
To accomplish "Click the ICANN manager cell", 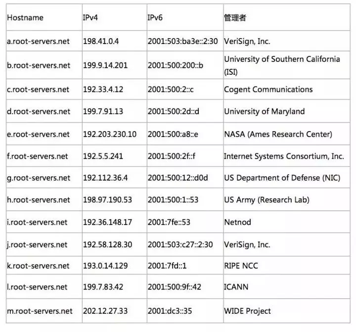I will tap(236, 287).
